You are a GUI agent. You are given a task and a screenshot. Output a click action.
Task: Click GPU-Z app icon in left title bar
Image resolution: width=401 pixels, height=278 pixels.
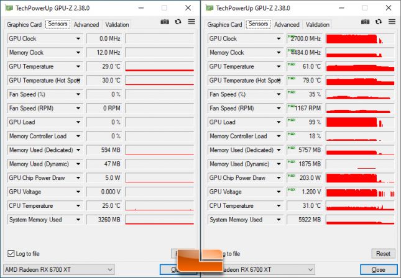point(9,8)
